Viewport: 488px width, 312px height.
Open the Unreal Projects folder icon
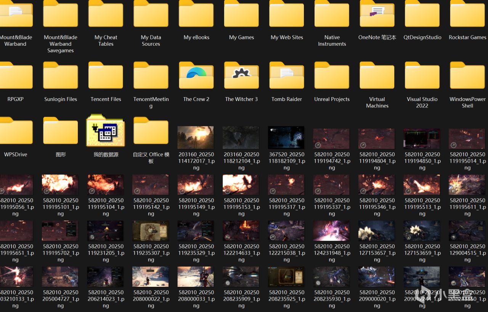332,75
